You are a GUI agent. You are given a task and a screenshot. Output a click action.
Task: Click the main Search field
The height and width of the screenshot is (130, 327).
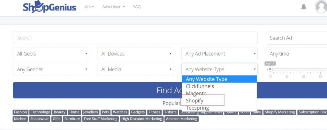[135, 38]
